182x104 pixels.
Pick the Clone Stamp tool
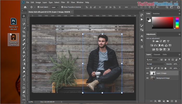(x=24, y=52)
